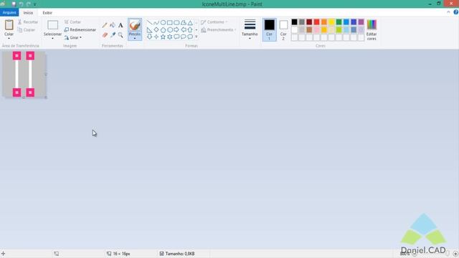The image size is (459, 258).
Task: Click the Save icon in quick access toolbar
Action: [x=14, y=4]
